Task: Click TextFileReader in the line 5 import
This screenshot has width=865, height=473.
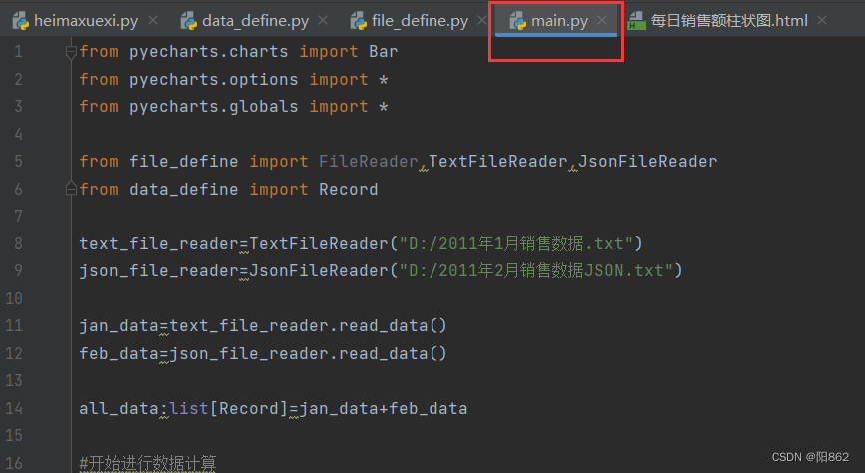Action: 498,162
